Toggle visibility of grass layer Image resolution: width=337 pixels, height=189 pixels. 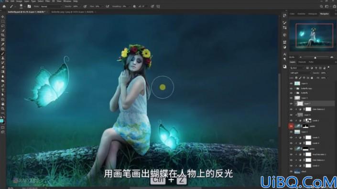click(291, 148)
